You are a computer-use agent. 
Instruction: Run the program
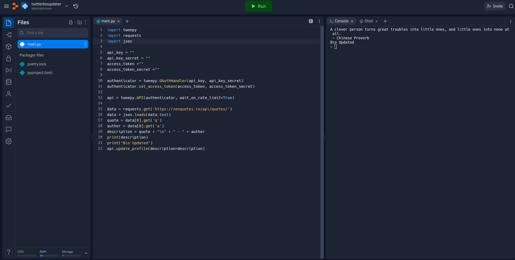click(x=259, y=6)
